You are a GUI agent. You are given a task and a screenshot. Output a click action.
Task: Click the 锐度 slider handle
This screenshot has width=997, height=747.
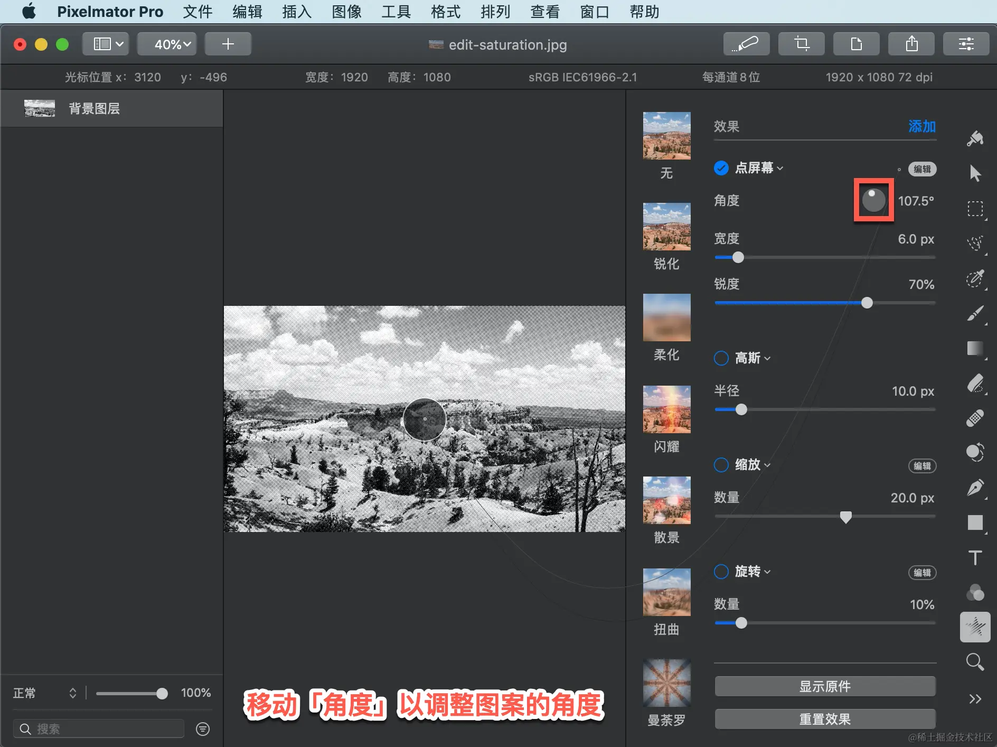click(x=867, y=303)
